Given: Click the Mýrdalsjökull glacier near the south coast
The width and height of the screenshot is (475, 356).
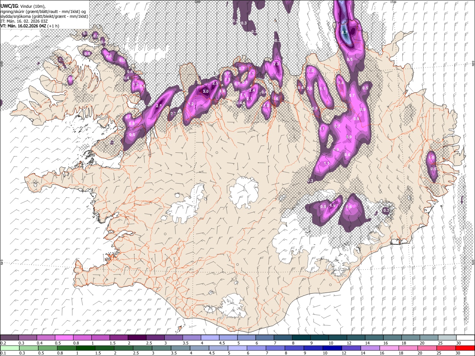Looking at the screenshot, I should (232, 306).
